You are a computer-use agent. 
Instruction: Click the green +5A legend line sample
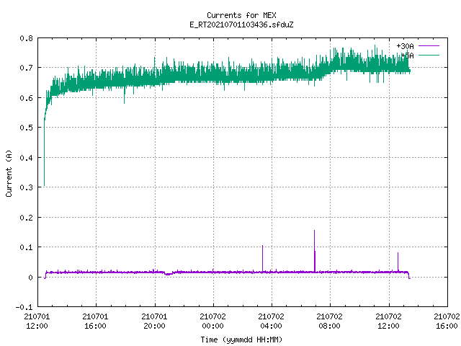tap(429, 55)
